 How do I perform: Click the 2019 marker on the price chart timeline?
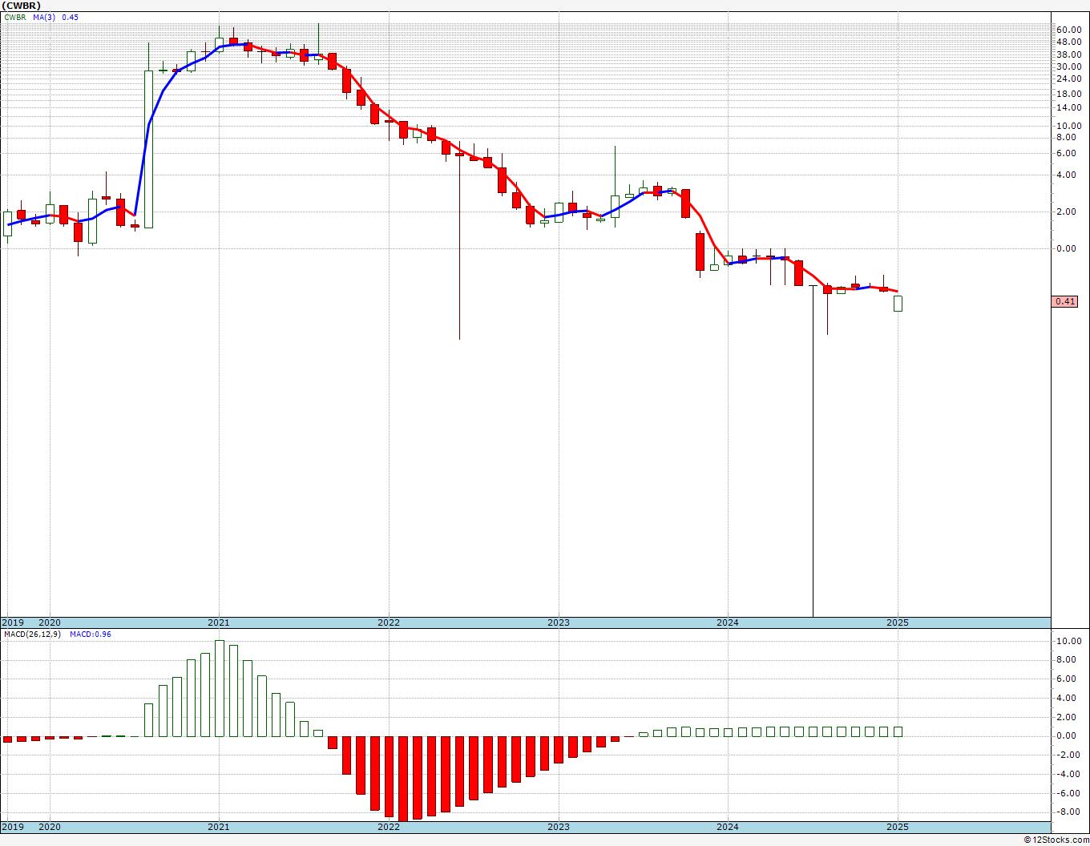pyautogui.click(x=12, y=622)
